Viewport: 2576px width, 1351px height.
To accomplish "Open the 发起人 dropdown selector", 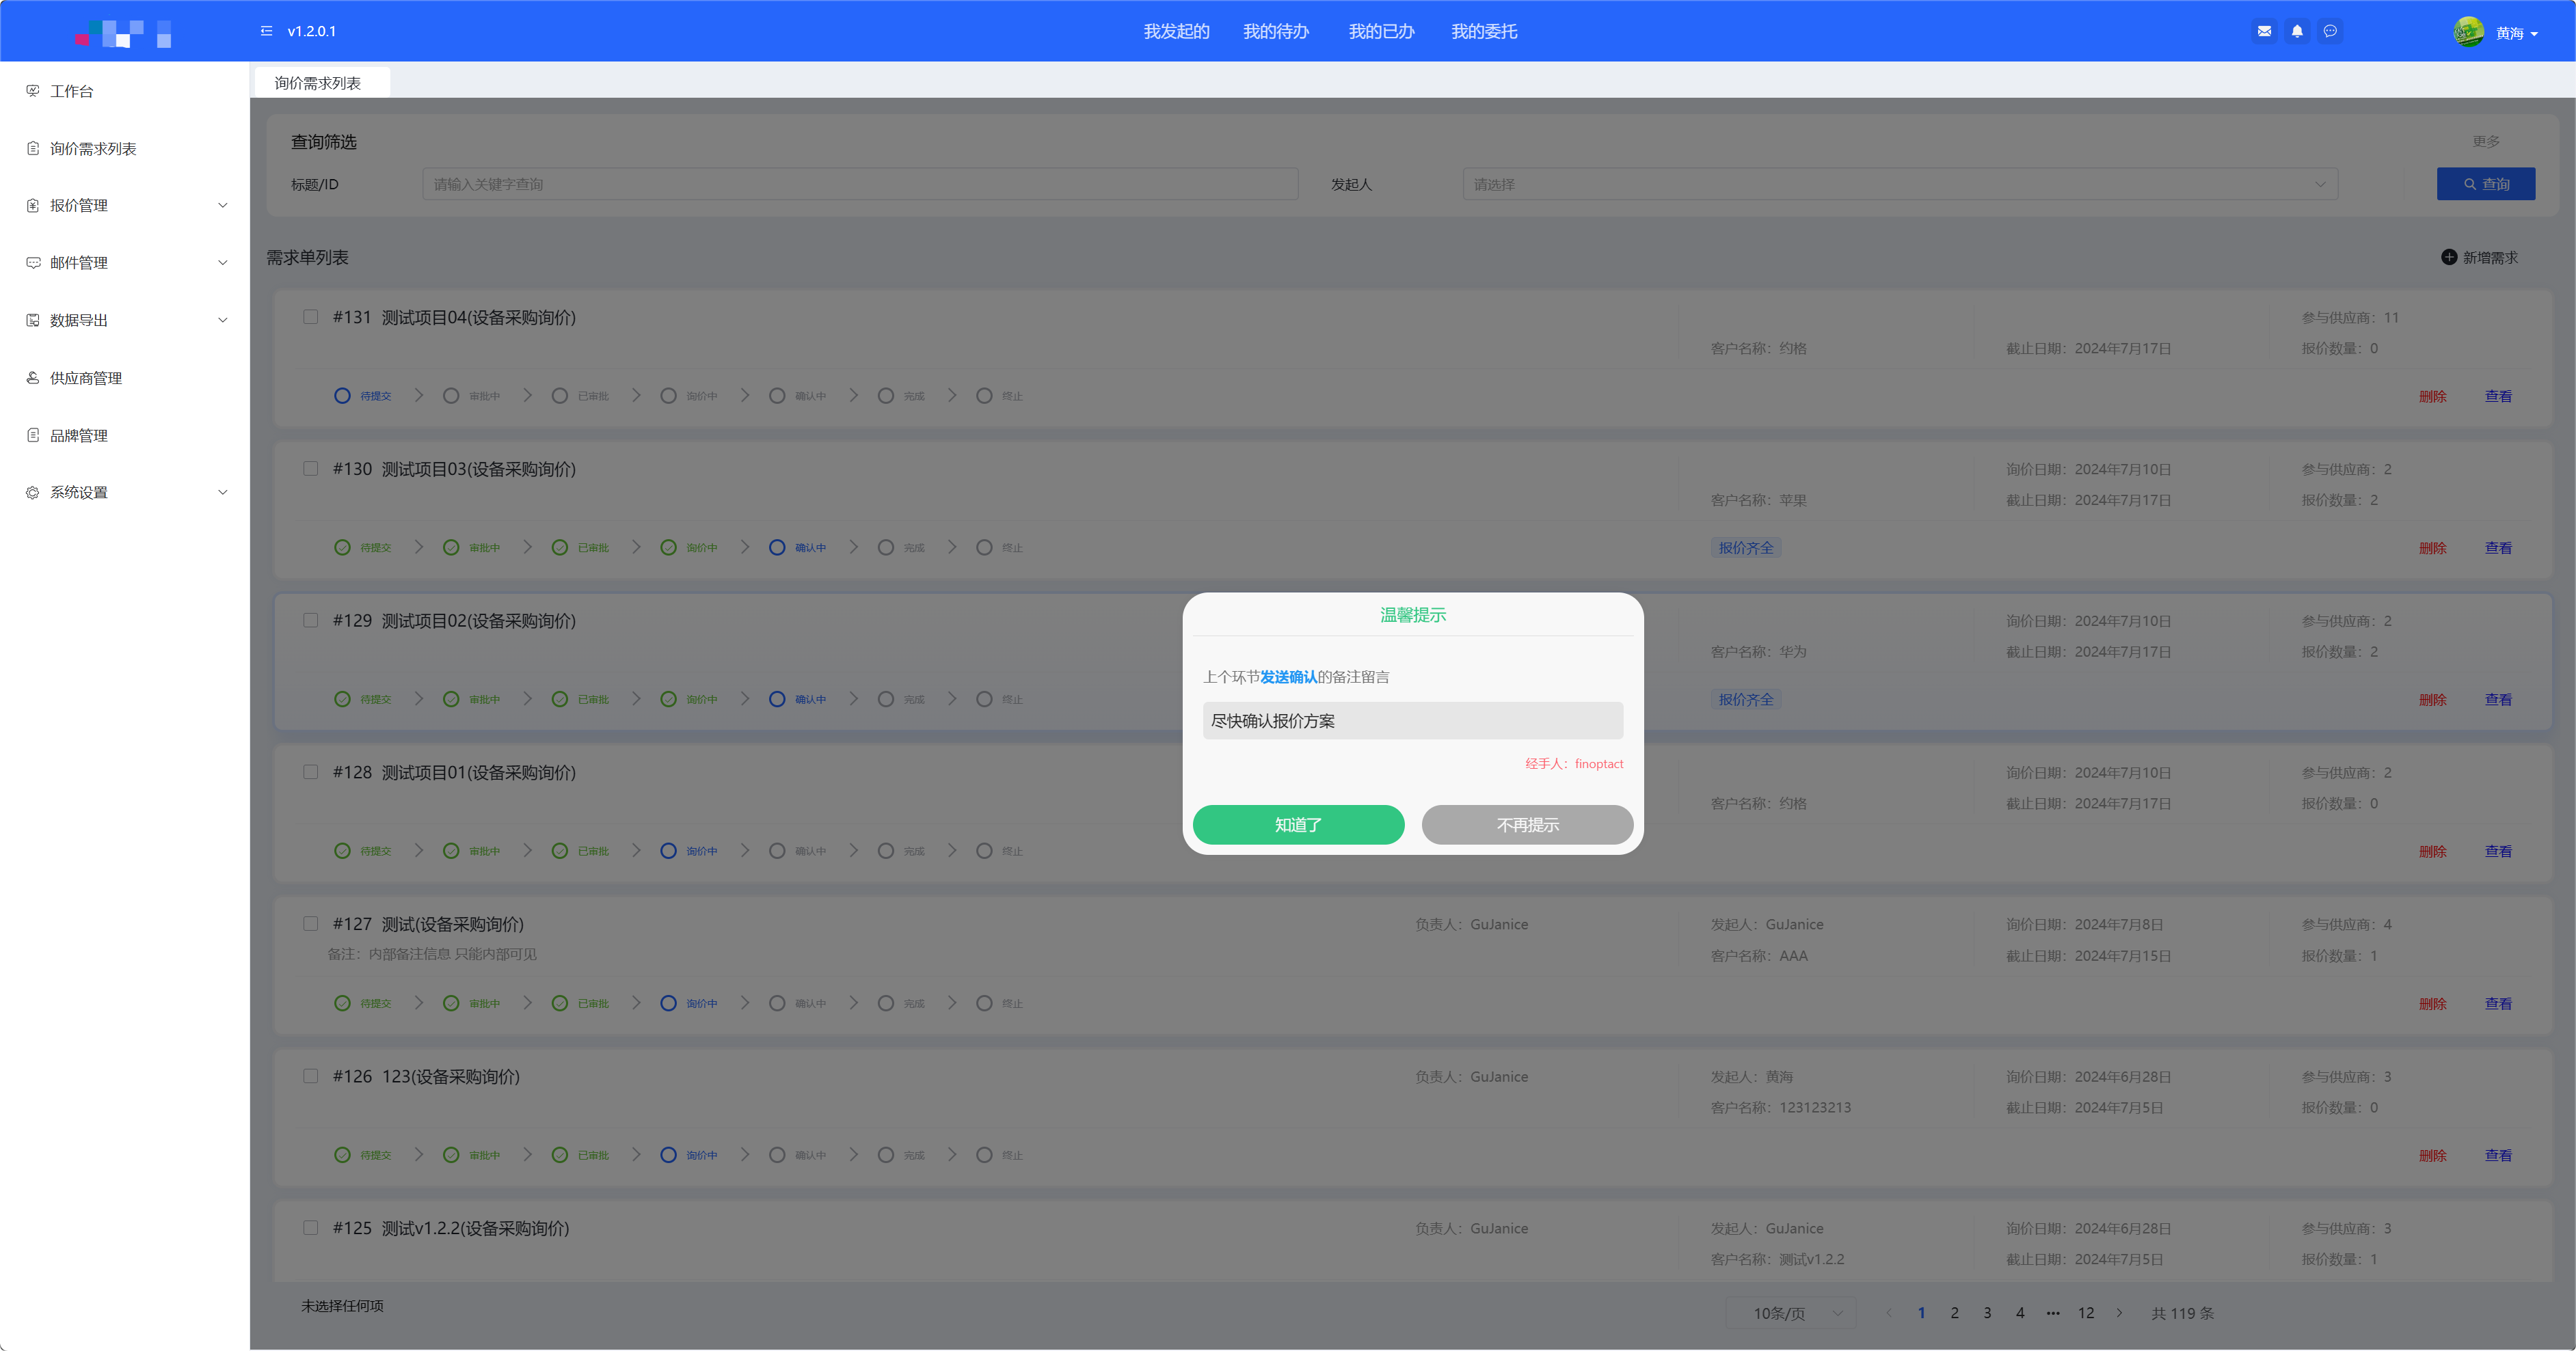I will pyautogui.click(x=1899, y=184).
